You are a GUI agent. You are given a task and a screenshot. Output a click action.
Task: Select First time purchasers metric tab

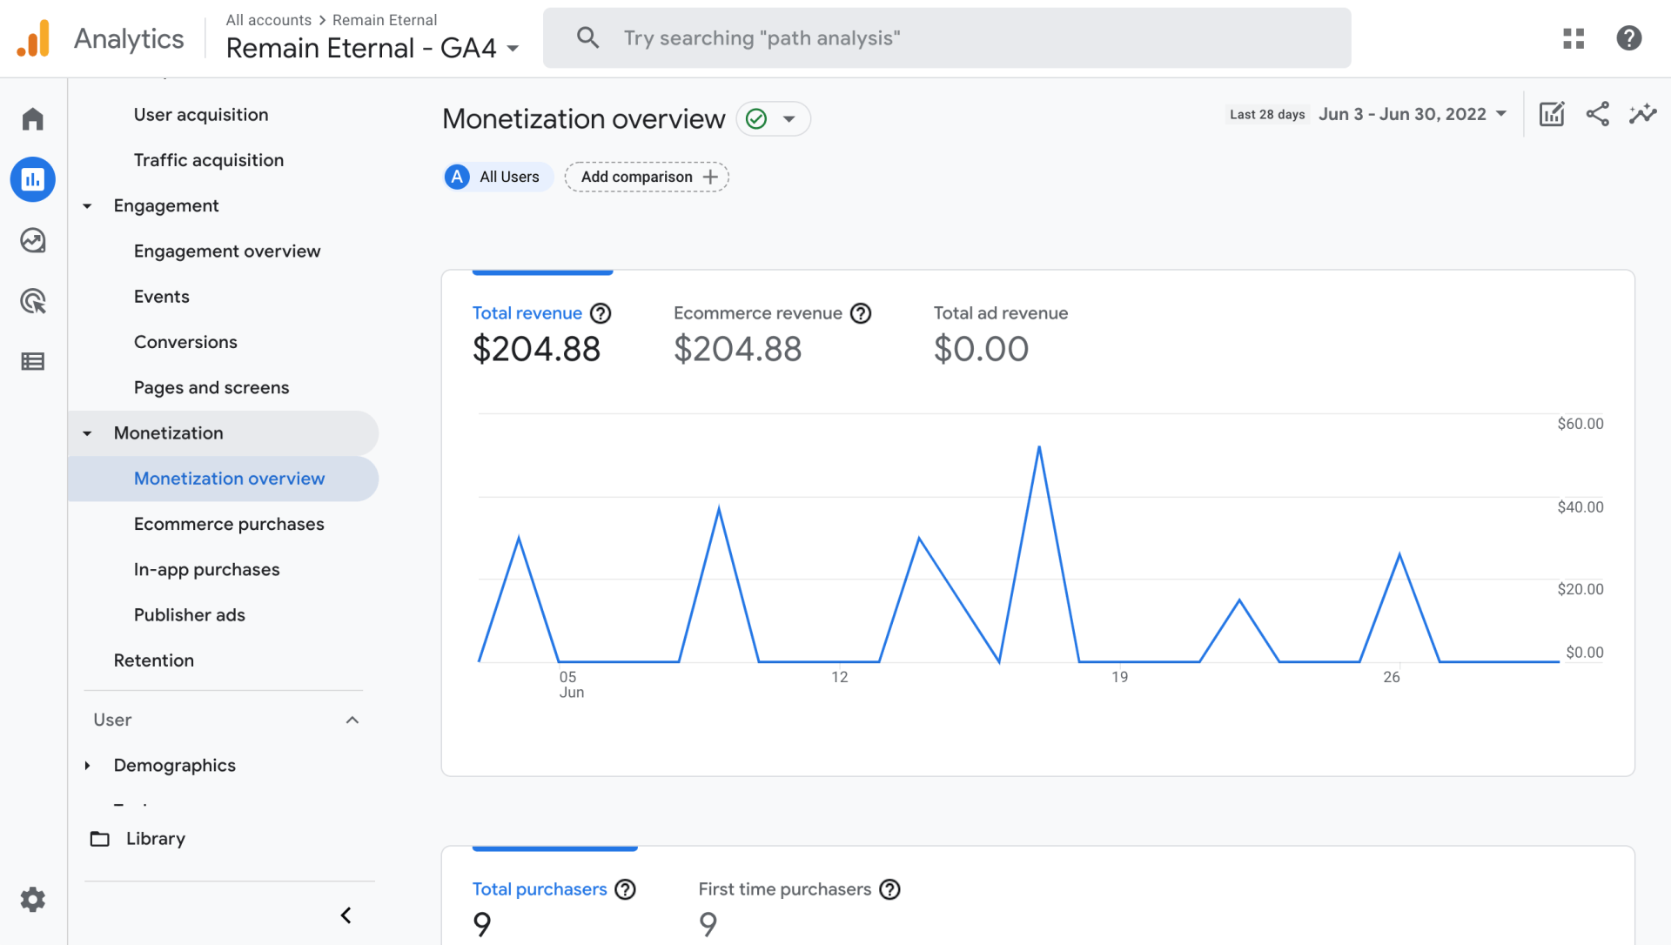point(799,908)
